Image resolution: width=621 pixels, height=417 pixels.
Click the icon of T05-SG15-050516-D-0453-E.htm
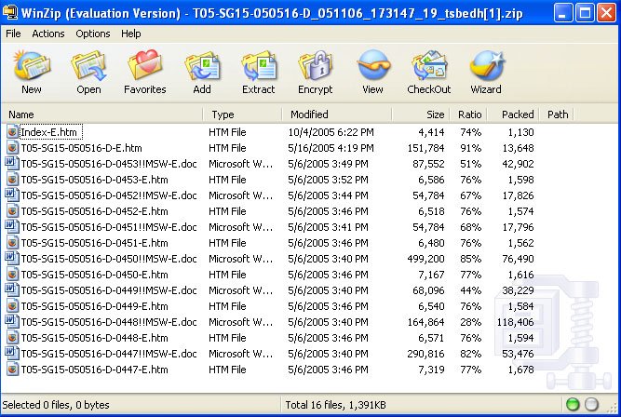[12, 180]
